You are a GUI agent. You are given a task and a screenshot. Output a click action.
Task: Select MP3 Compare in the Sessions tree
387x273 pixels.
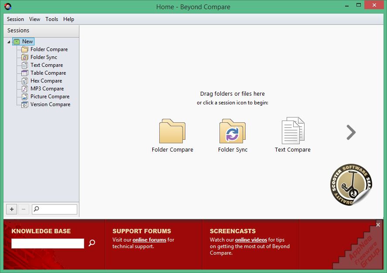[47, 89]
